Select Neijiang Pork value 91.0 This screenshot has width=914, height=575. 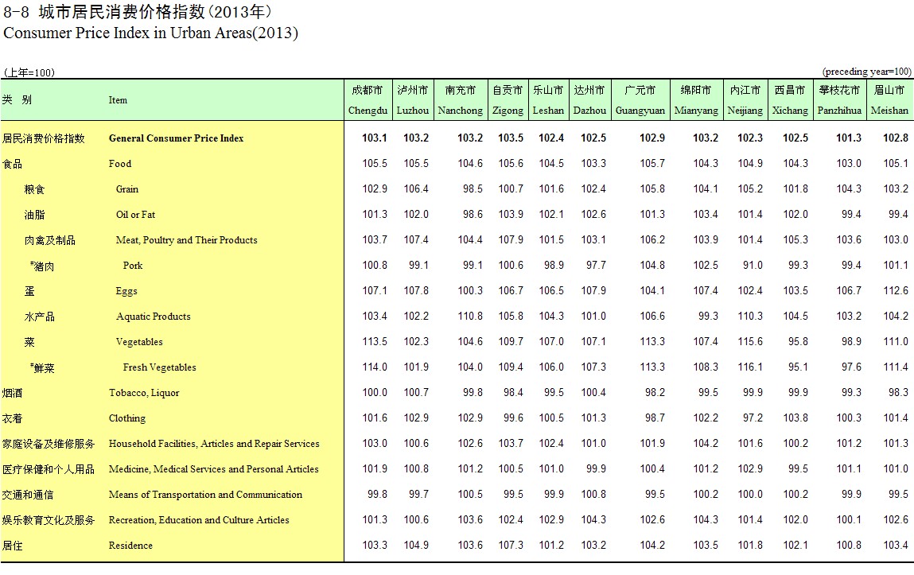(x=753, y=266)
